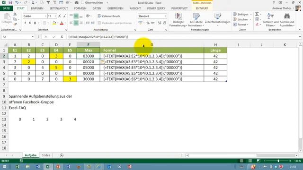Toggle Zeilenumbruch wrap text
Screen dimensions: 303x170
[109, 16]
